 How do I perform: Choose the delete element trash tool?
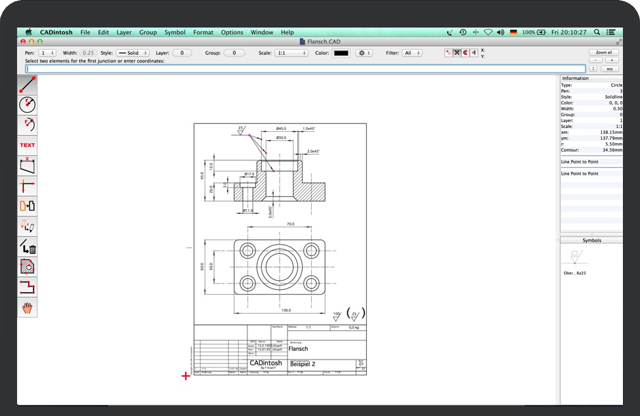point(28,247)
